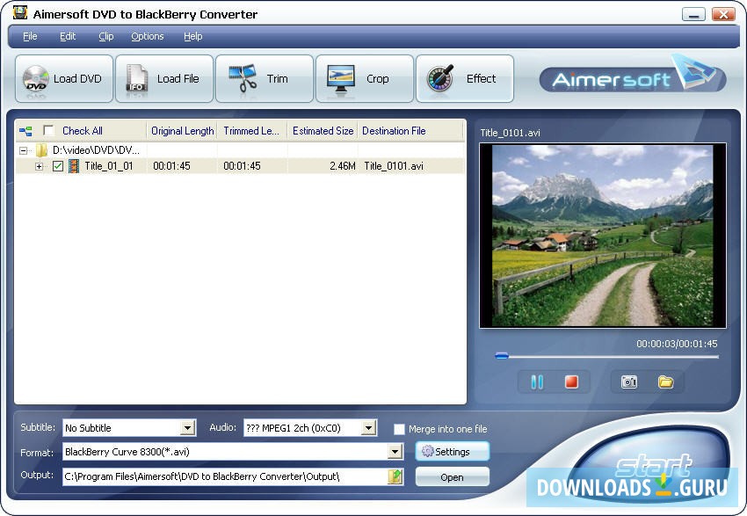The width and height of the screenshot is (747, 516).
Task: Open the Edit menu
Action: [x=68, y=36]
